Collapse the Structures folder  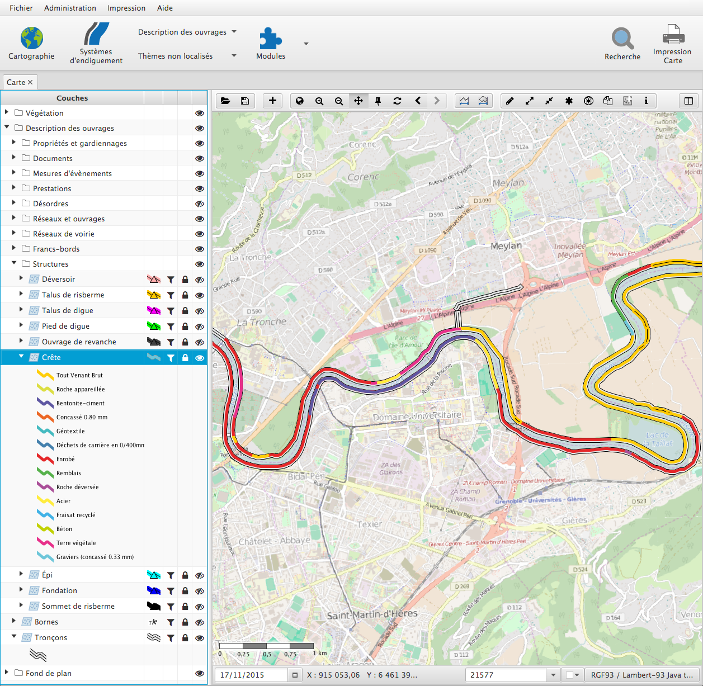click(x=15, y=263)
